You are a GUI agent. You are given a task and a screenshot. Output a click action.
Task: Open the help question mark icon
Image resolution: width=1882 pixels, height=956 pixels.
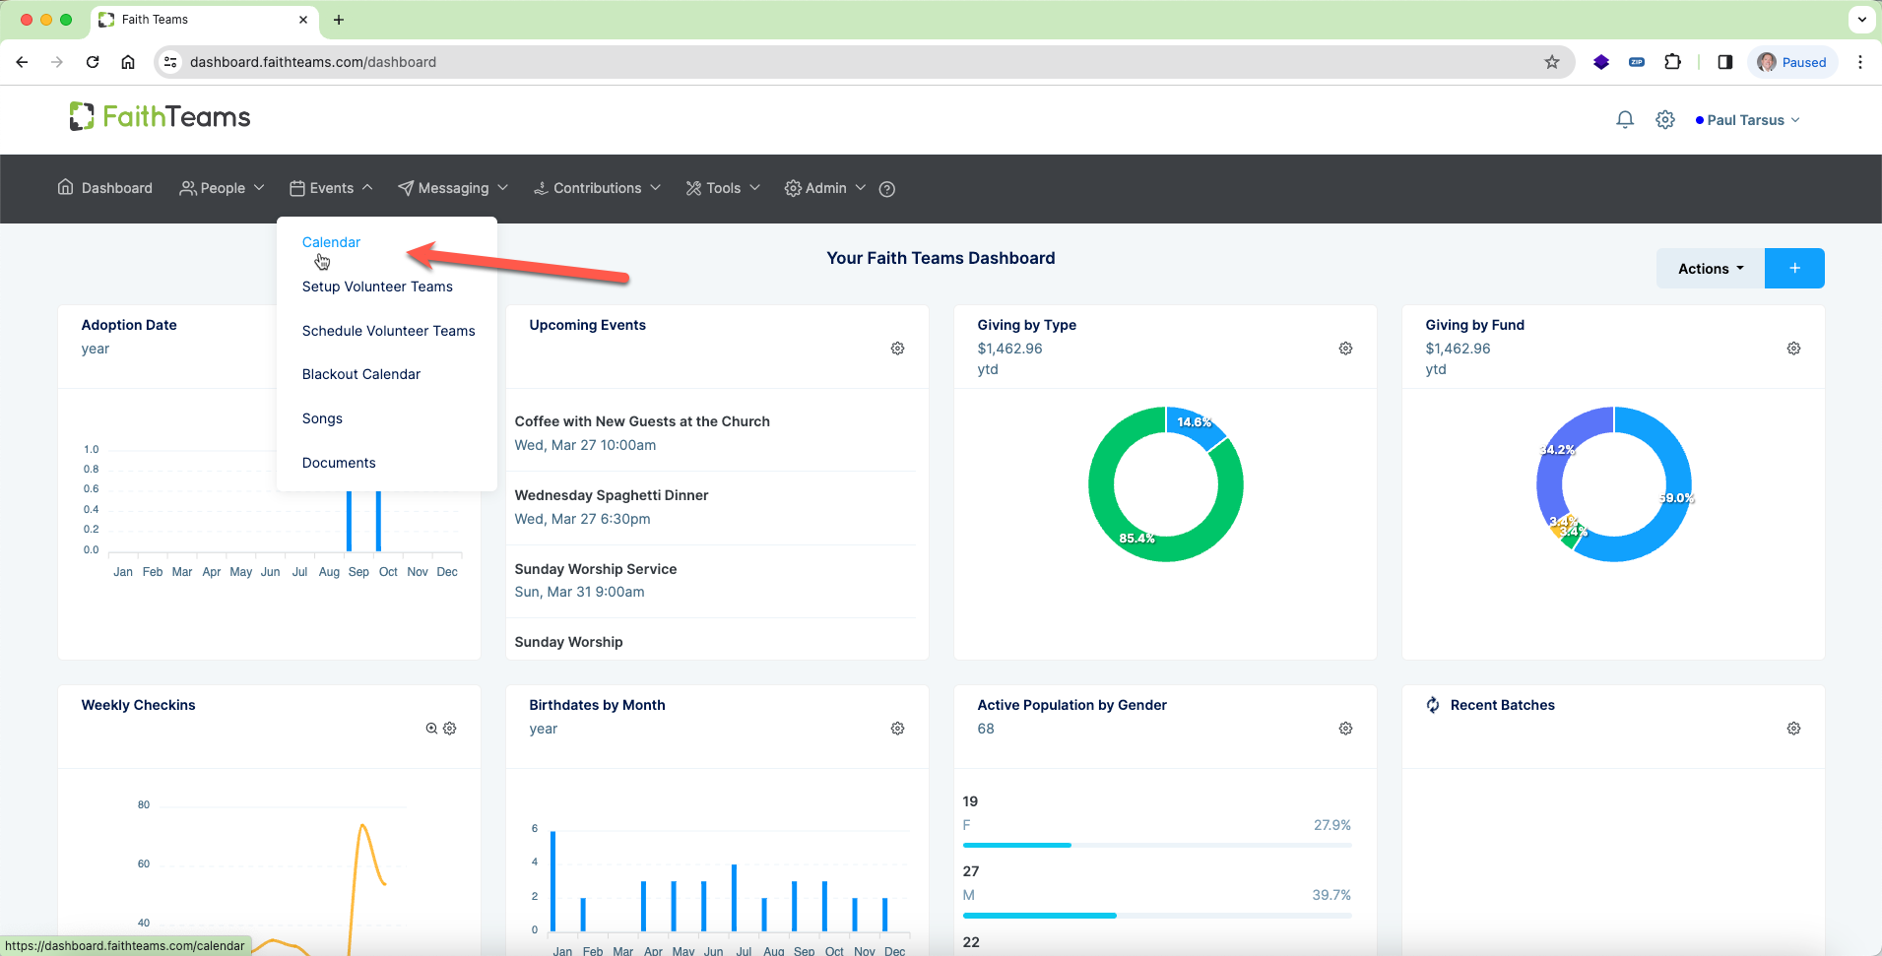coord(887,189)
